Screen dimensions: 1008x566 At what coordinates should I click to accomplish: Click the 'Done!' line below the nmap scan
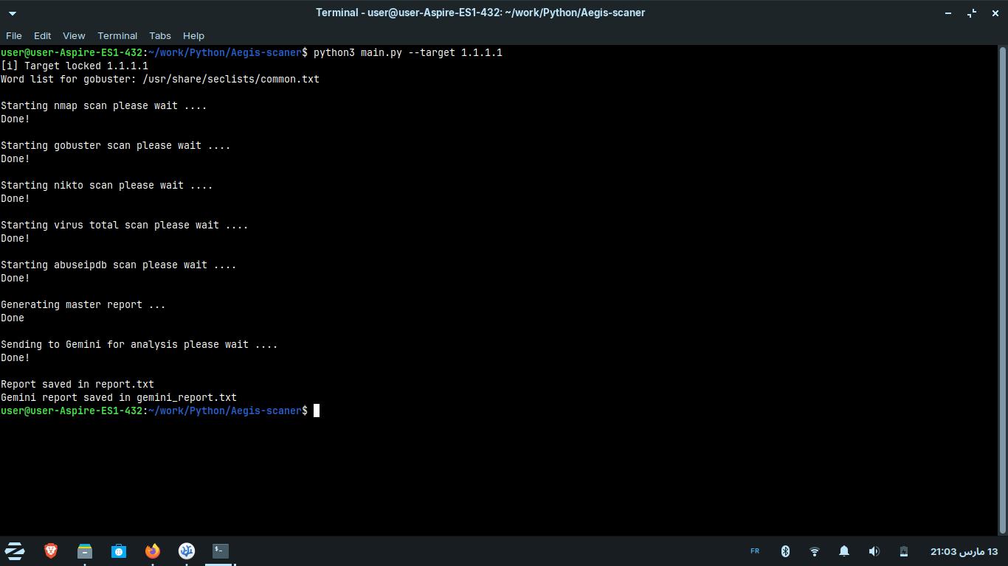coord(15,119)
